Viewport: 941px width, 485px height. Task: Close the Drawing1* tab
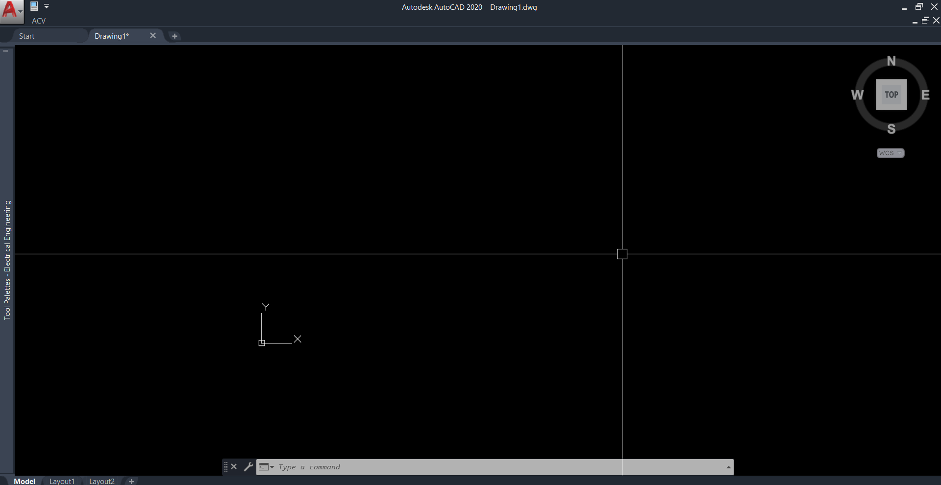coord(153,36)
